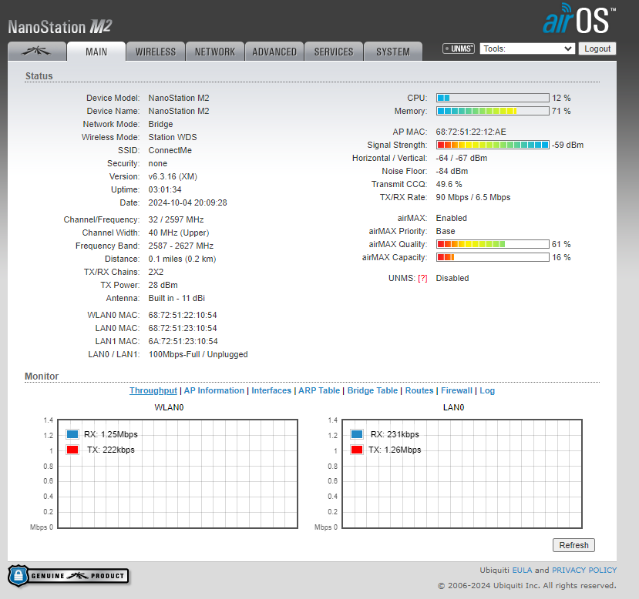The width and height of the screenshot is (639, 599).
Task: Open the Tools dropdown menu
Action: click(x=527, y=49)
